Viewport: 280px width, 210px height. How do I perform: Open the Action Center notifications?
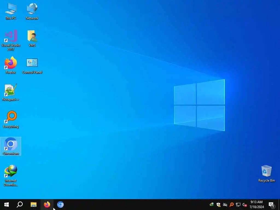(x=272, y=205)
